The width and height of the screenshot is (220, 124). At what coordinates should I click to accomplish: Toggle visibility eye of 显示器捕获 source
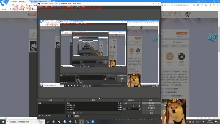119,109
